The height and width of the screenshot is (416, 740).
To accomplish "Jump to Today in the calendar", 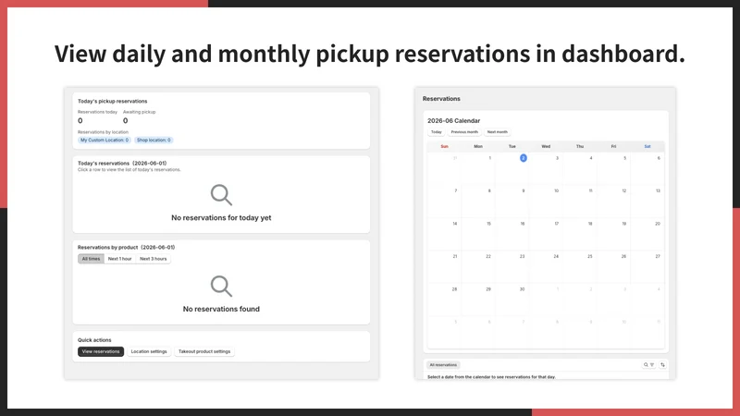I will click(436, 132).
